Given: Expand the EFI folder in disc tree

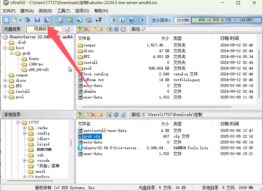Looking at the screenshot, I should (x=5, y=86).
